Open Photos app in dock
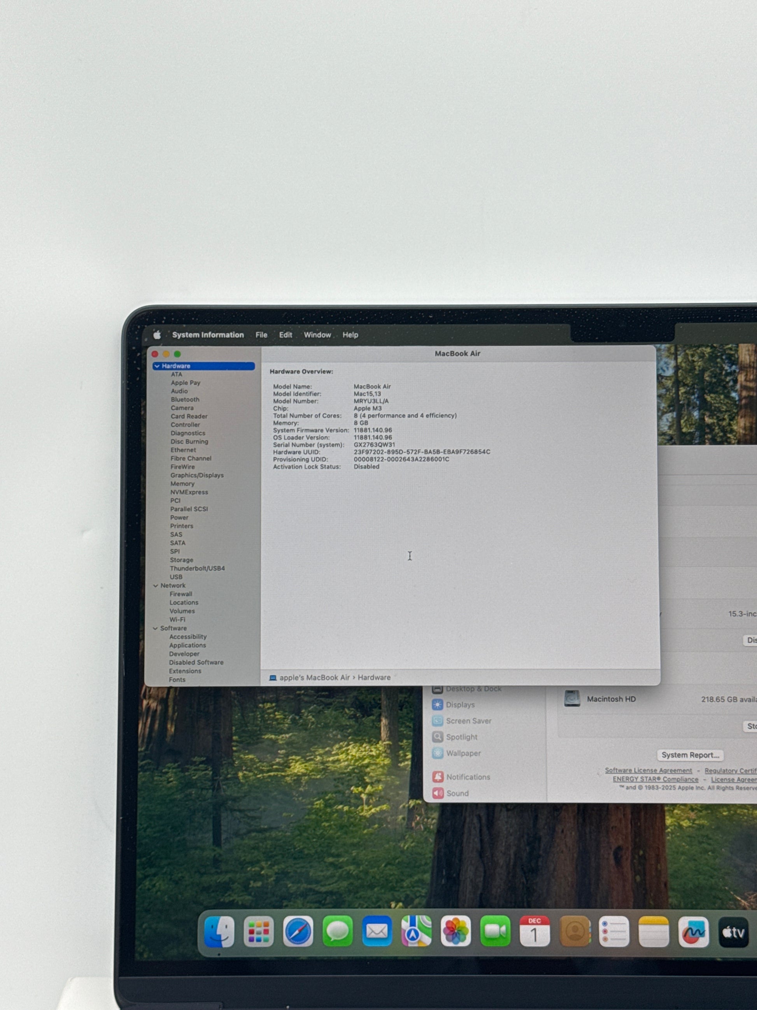This screenshot has height=1010, width=757. tap(456, 931)
